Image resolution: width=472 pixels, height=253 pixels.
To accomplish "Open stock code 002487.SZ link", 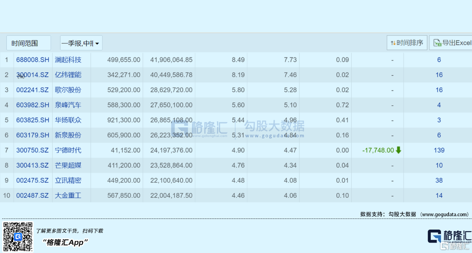I will pyautogui.click(x=32, y=195).
